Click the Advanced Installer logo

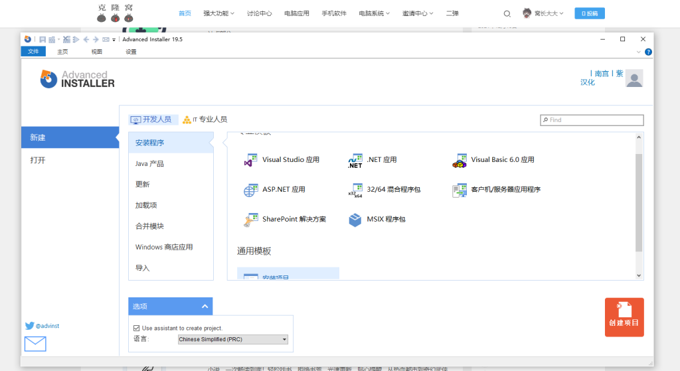[x=78, y=80]
